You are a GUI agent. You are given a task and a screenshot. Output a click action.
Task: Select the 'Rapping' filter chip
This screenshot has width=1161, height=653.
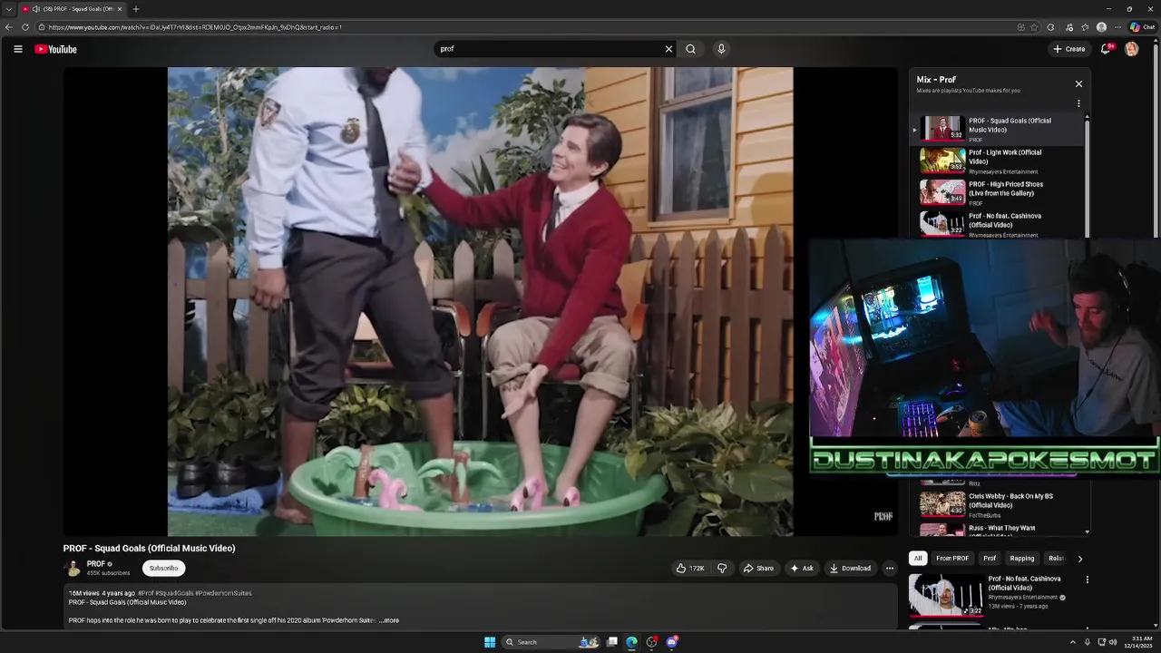point(1022,559)
